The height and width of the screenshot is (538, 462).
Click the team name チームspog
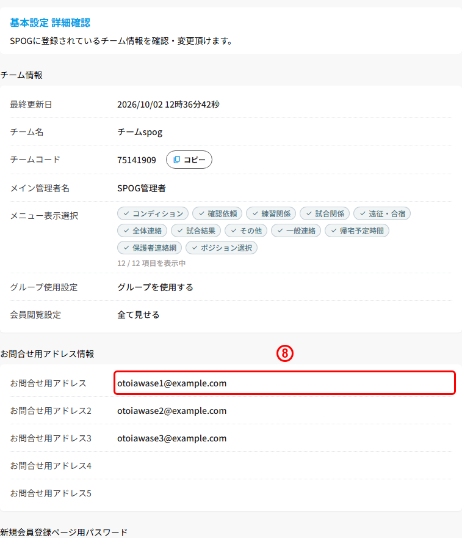140,132
